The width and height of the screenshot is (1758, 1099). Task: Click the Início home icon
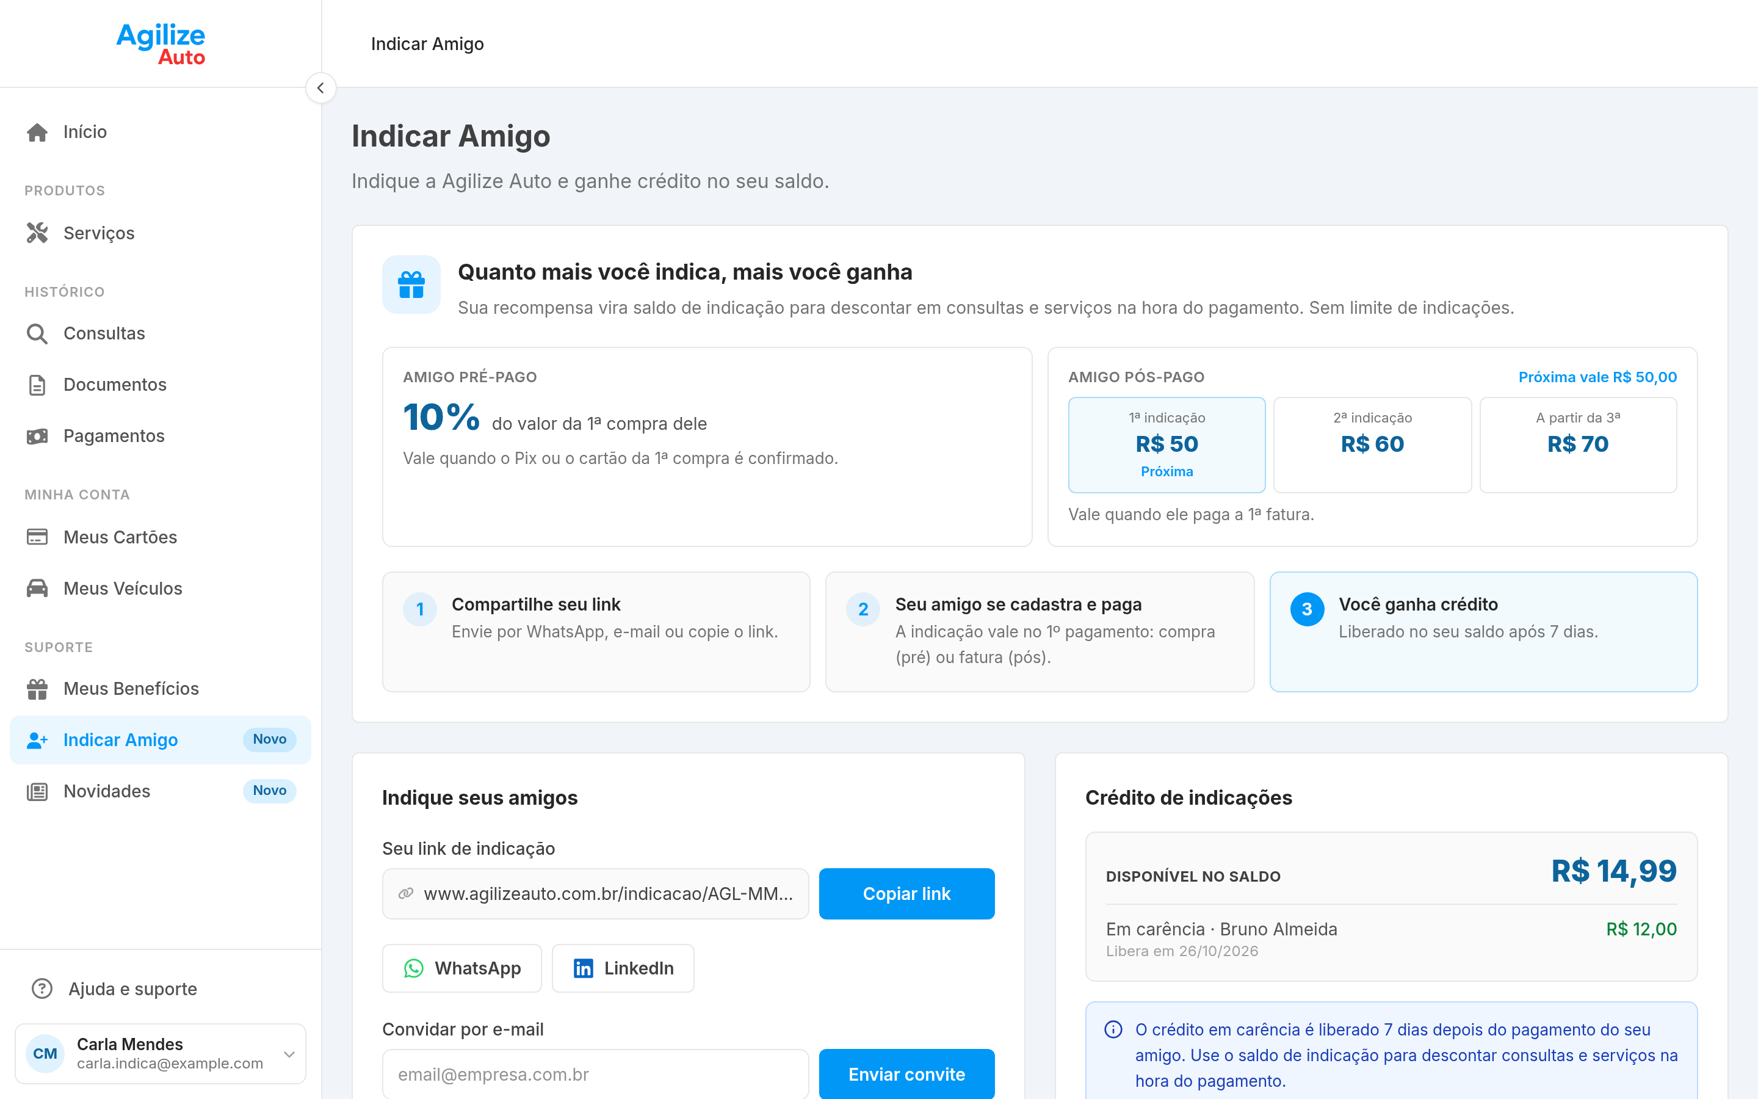[x=37, y=132]
